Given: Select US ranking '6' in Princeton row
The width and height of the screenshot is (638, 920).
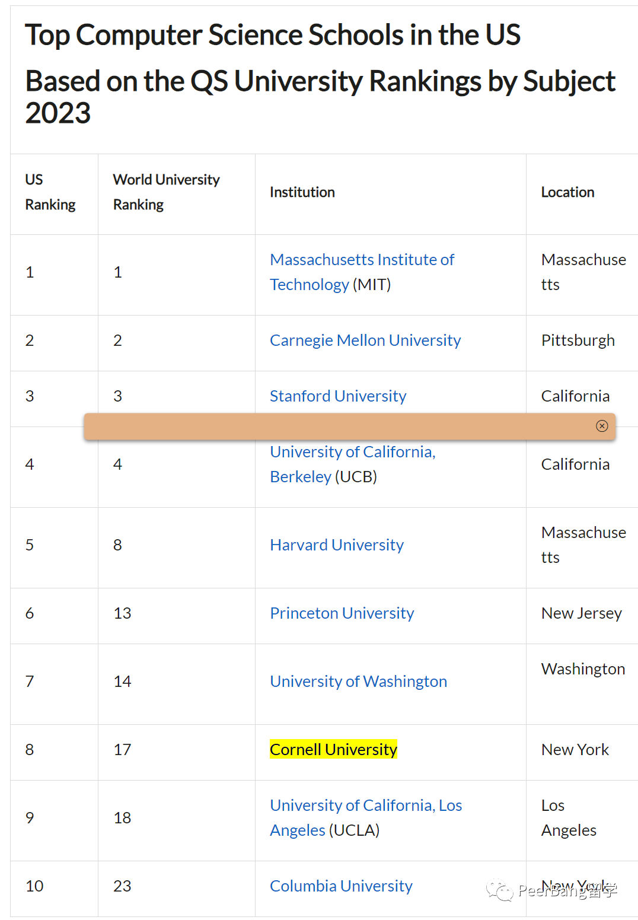Looking at the screenshot, I should tap(30, 613).
